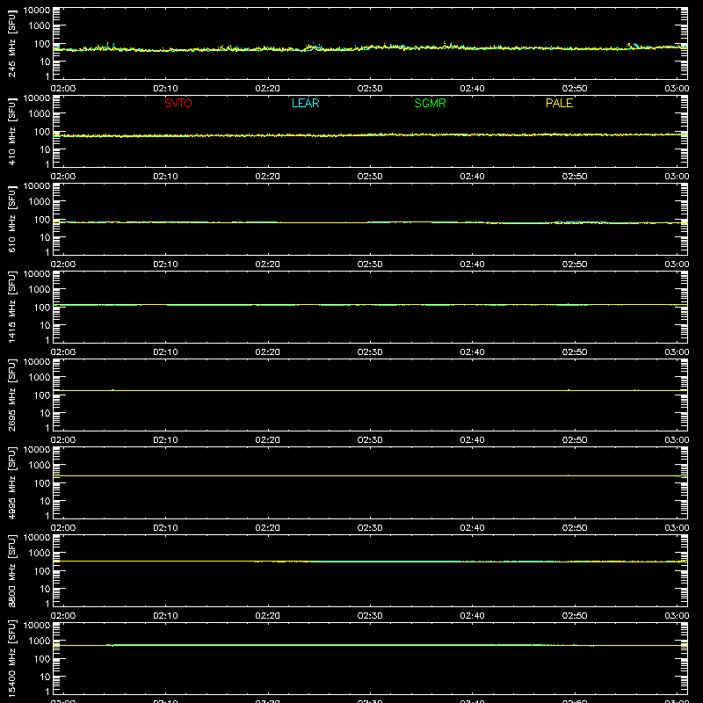The image size is (703, 703).
Task: Select the '2695 MHz [SFU]' axis title
Action: (11, 395)
